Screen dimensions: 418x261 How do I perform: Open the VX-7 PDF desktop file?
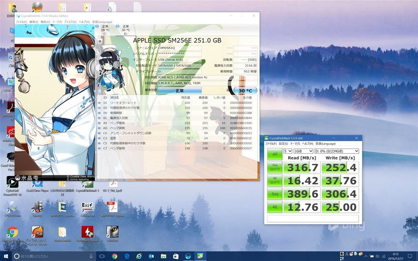(112, 186)
